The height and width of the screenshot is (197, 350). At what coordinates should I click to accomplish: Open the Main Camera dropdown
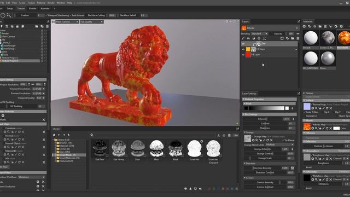click(67, 22)
